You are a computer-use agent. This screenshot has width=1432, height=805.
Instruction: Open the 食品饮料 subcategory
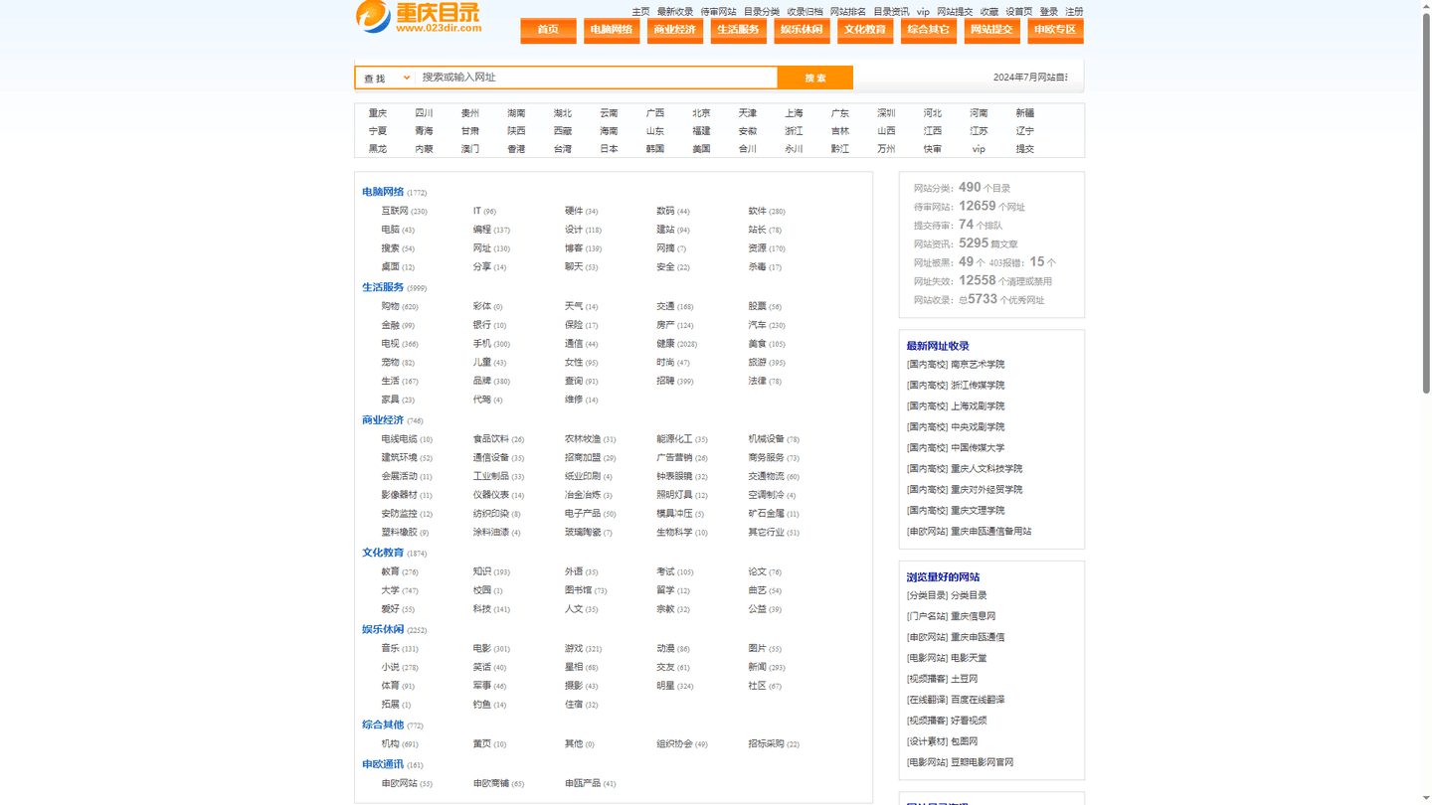pyautogui.click(x=490, y=439)
